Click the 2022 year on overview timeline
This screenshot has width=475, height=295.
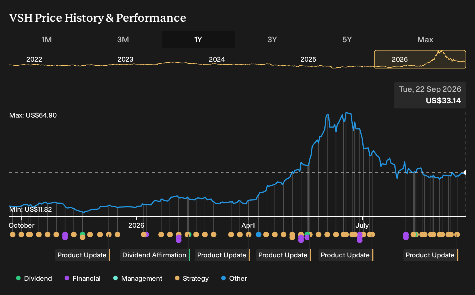click(x=34, y=59)
